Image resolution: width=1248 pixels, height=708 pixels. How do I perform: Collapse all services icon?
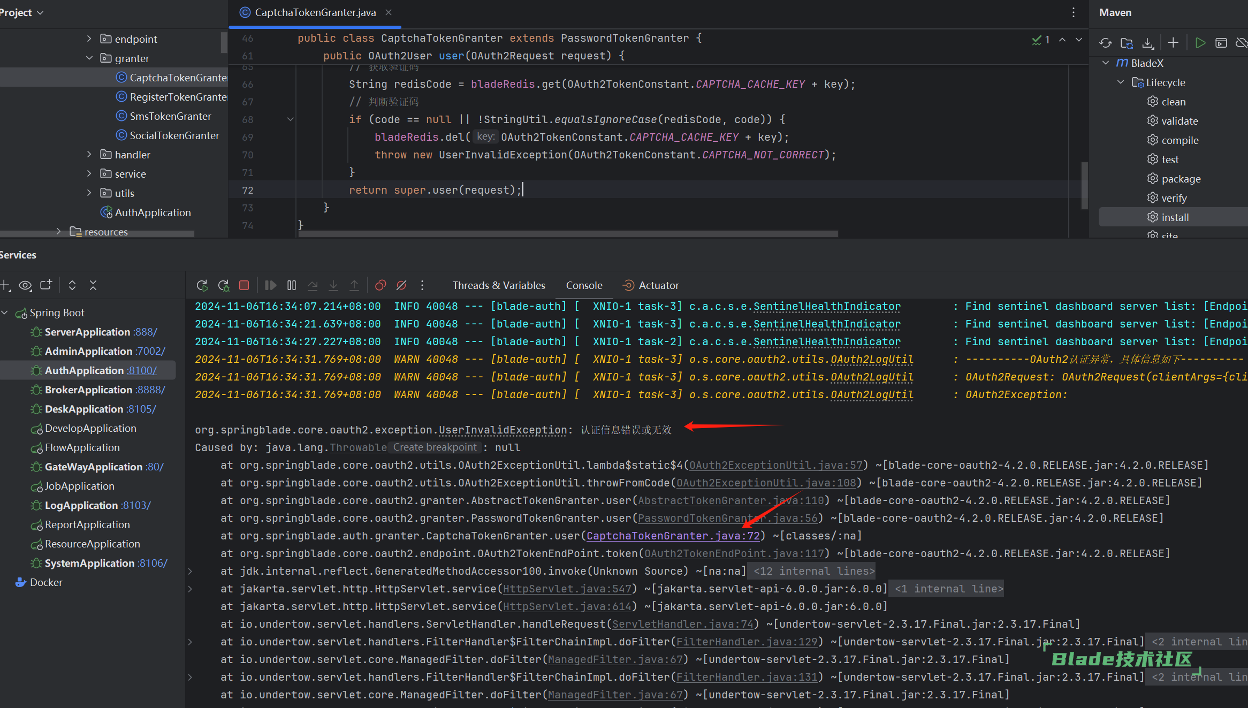point(93,285)
